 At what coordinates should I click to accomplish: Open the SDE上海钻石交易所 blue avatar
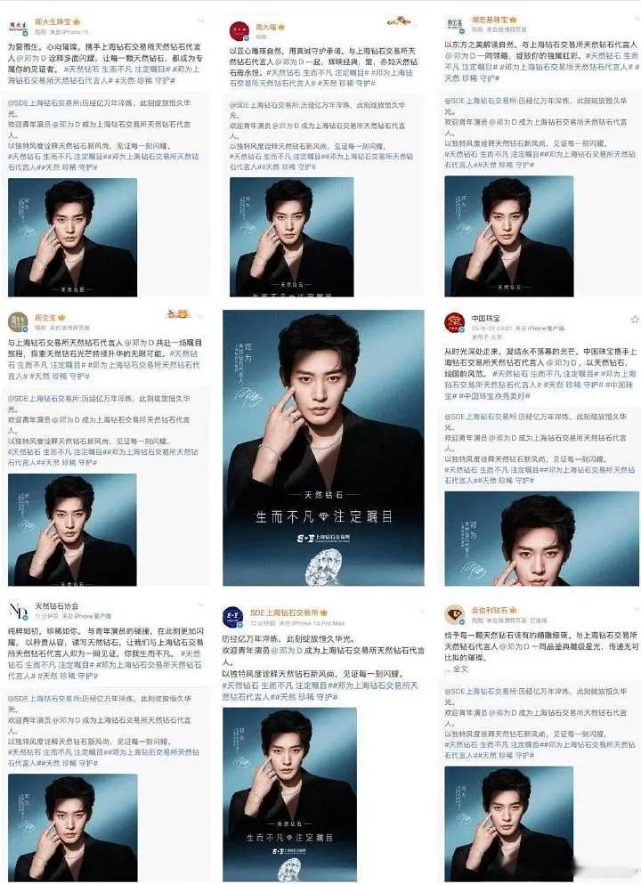[233, 617]
